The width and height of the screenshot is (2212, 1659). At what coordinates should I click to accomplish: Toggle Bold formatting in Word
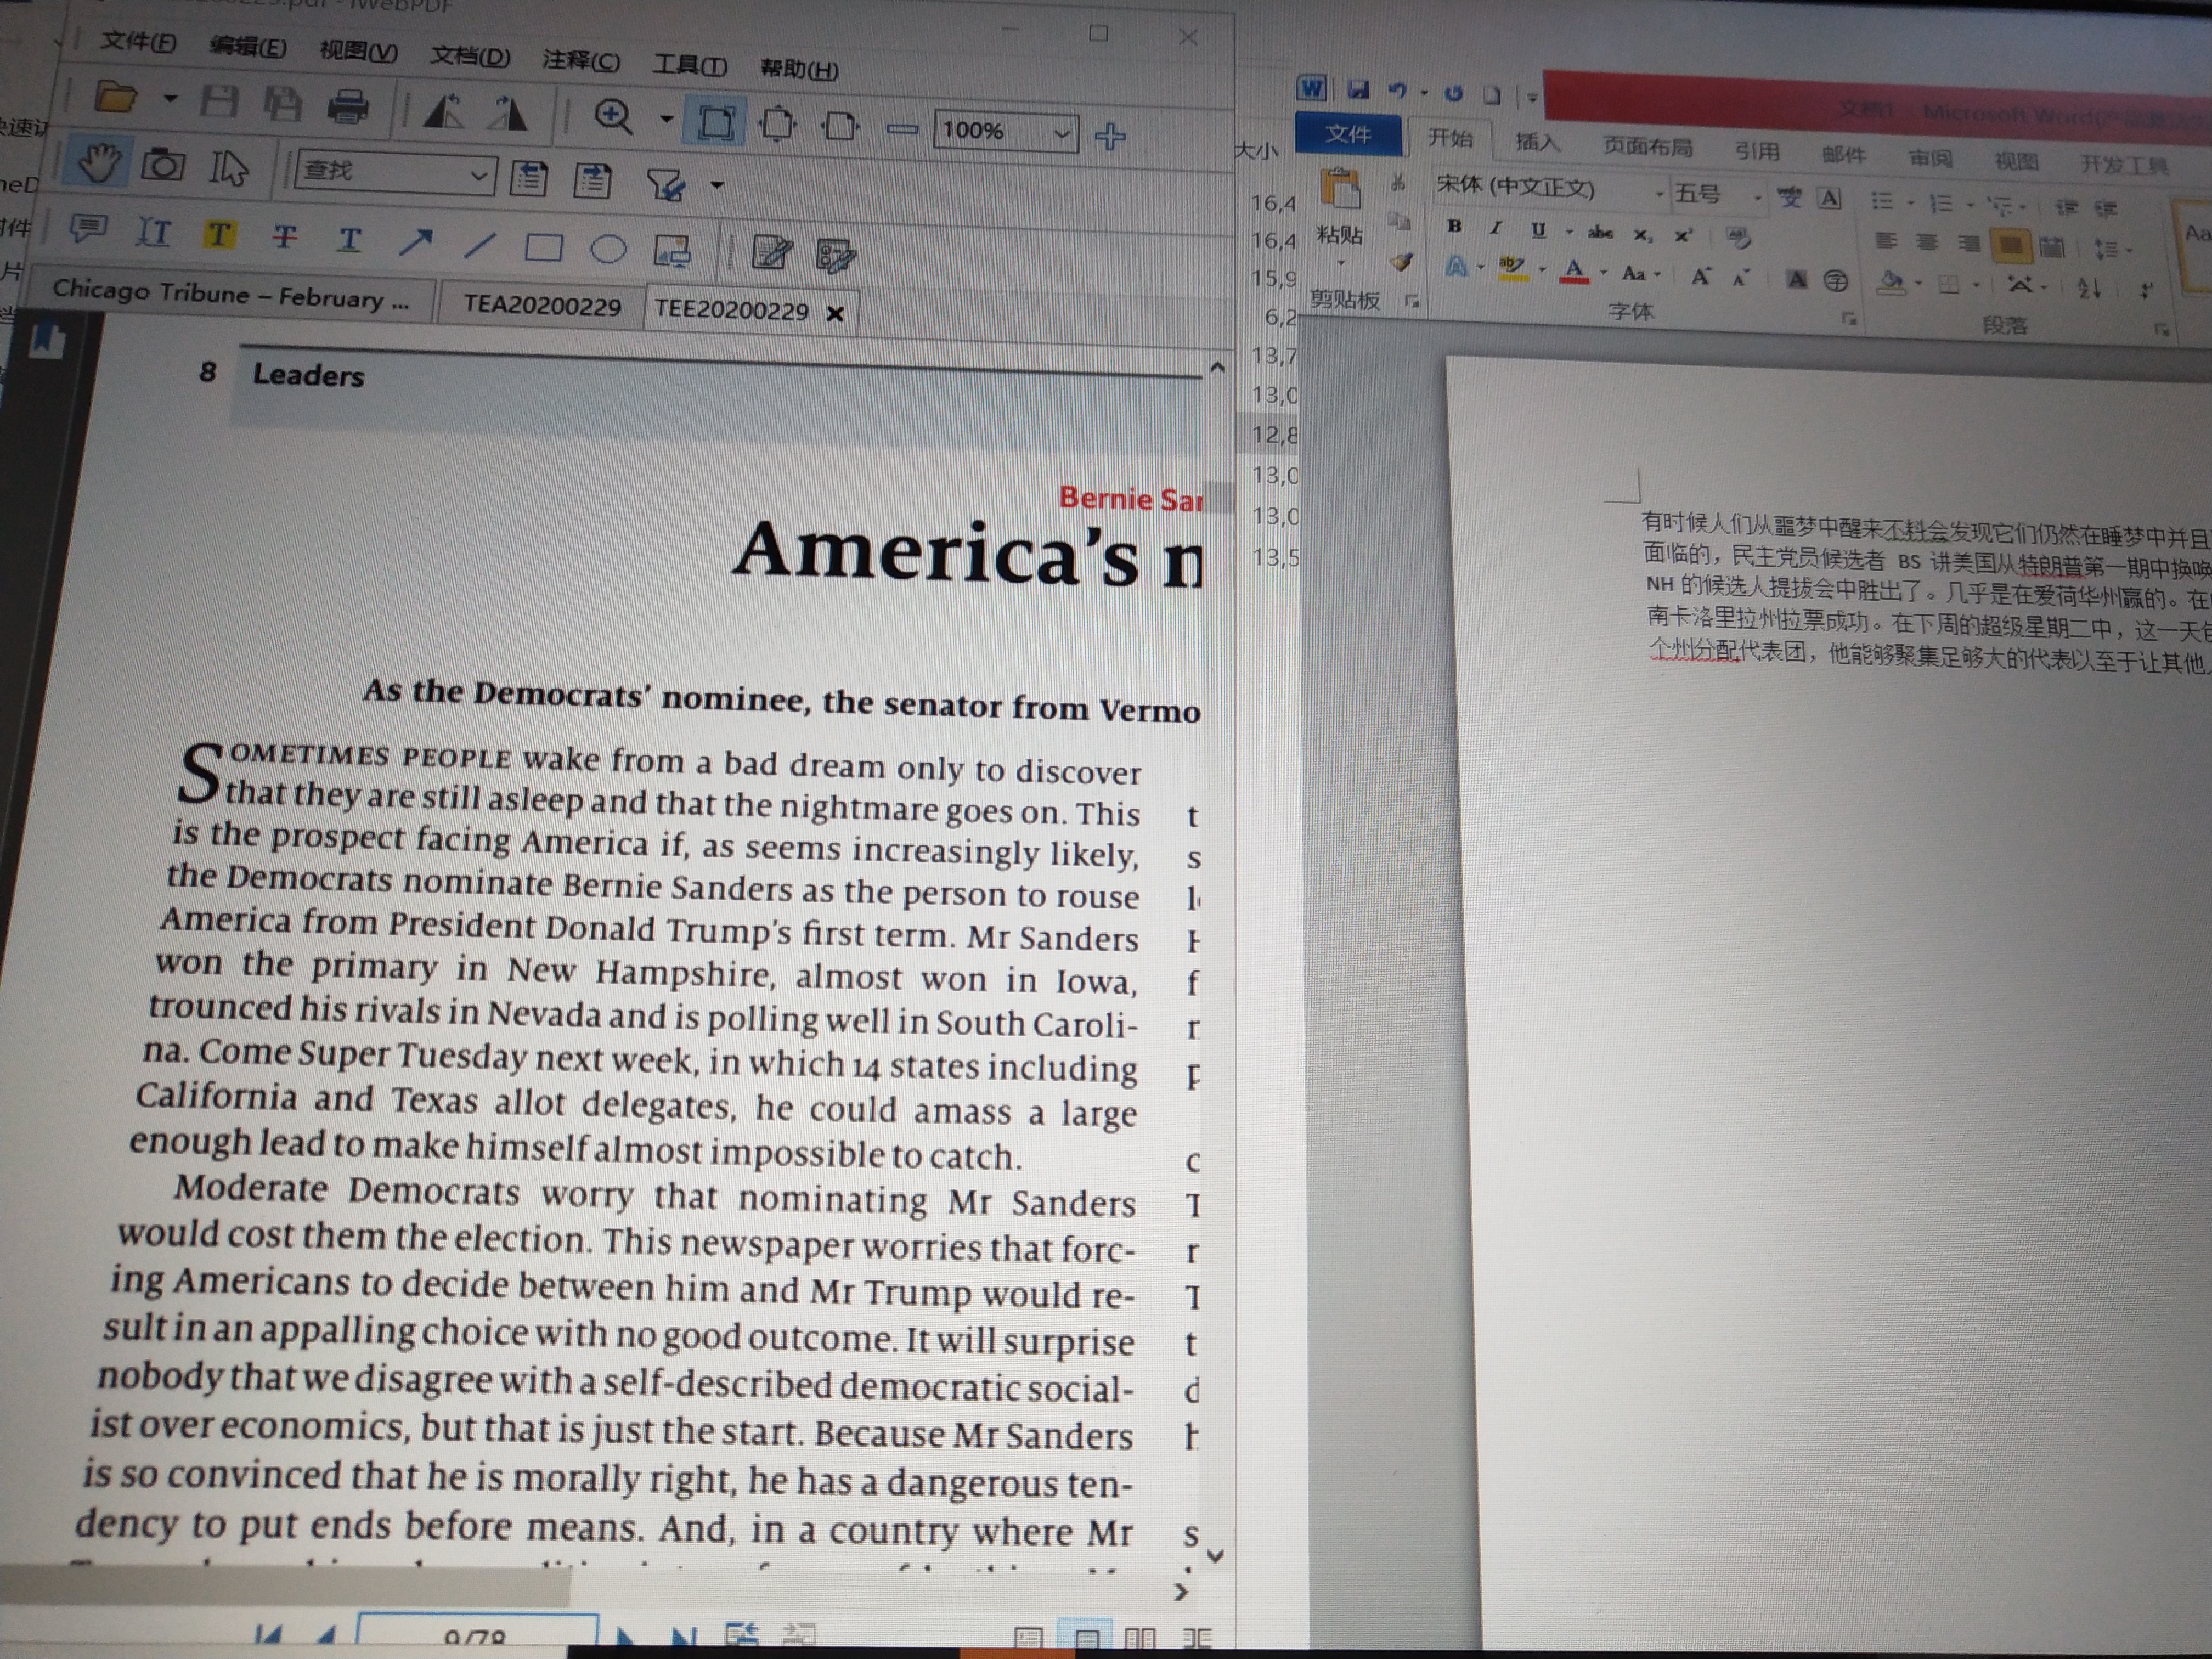click(x=1454, y=226)
